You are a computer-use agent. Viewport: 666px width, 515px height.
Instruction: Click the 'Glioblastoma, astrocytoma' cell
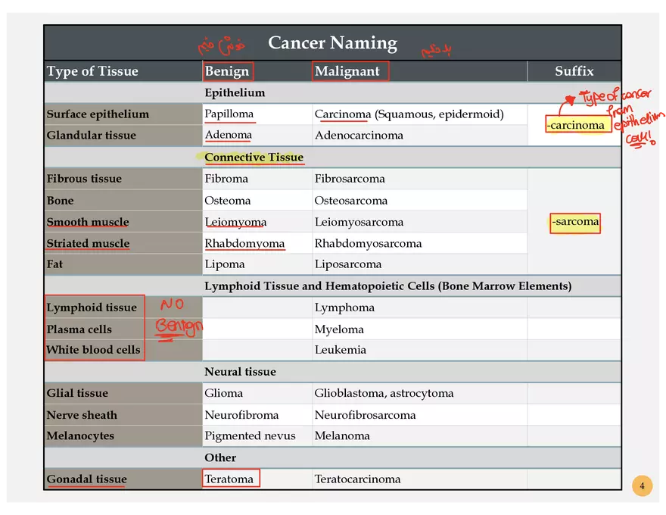click(384, 393)
